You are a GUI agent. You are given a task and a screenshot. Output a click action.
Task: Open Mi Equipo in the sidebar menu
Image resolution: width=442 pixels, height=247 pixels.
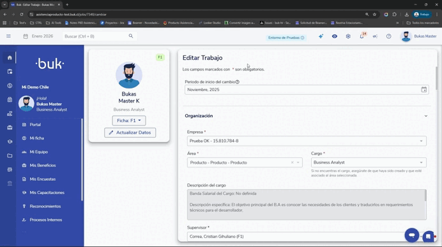click(38, 152)
